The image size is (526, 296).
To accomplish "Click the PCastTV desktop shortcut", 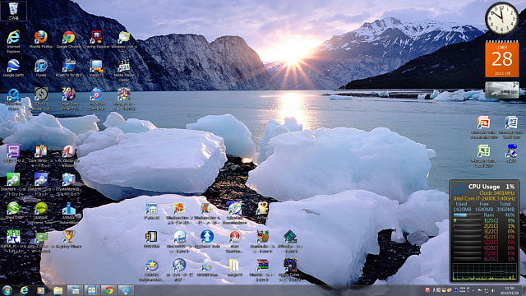I will 69,70.
